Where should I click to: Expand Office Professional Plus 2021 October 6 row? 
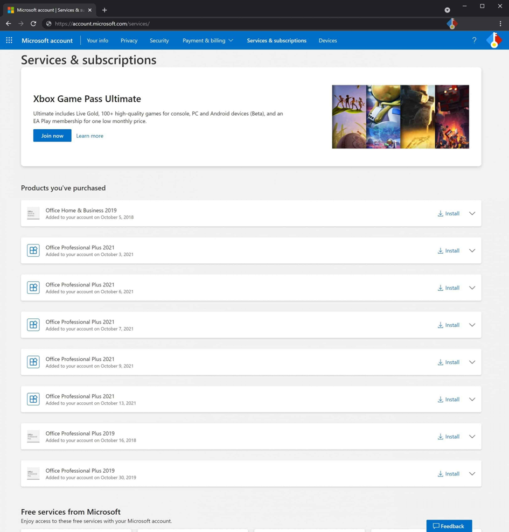pyautogui.click(x=472, y=288)
